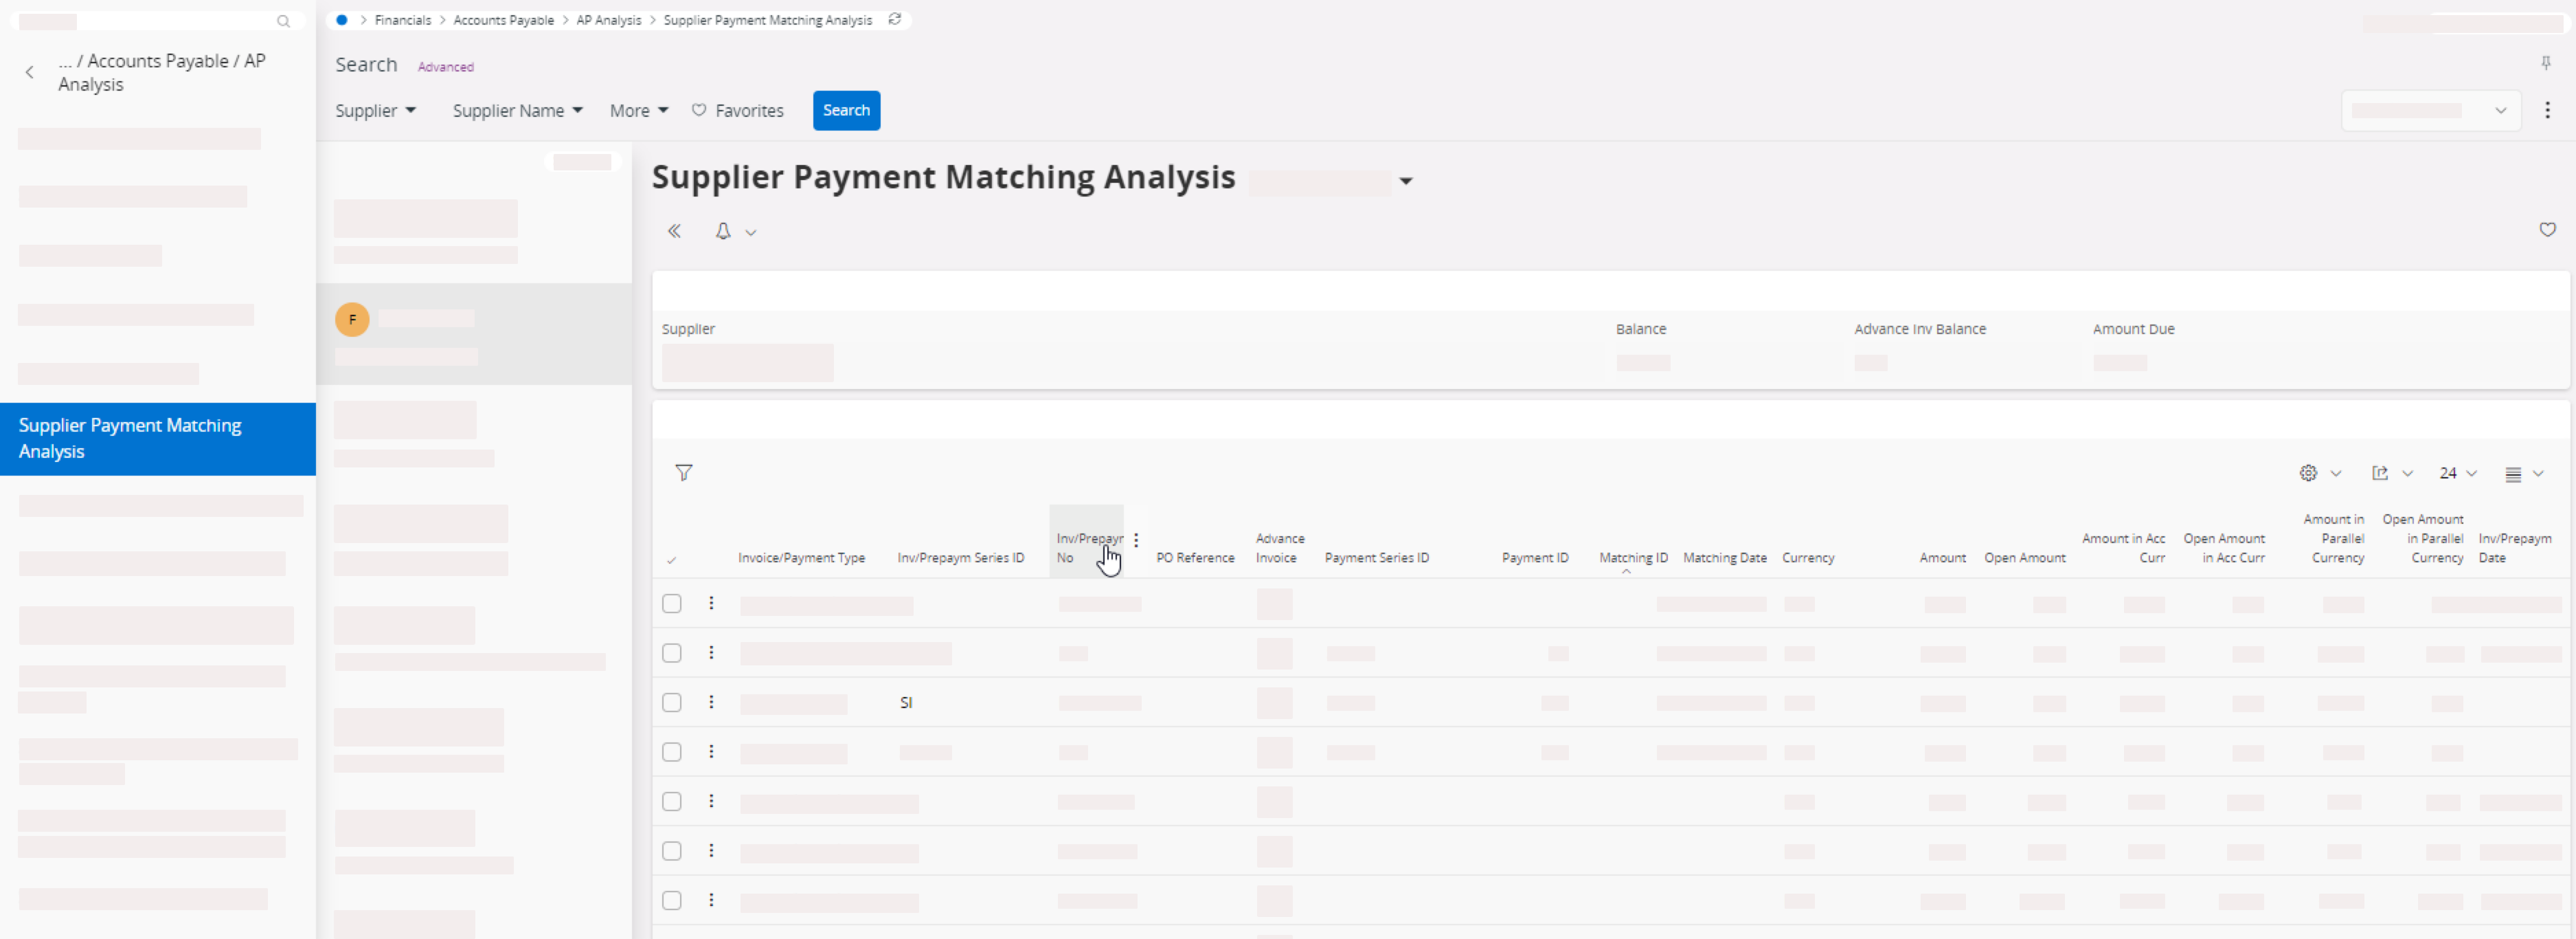Click the export icon above the table
The width and height of the screenshot is (2576, 939).
[2380, 472]
